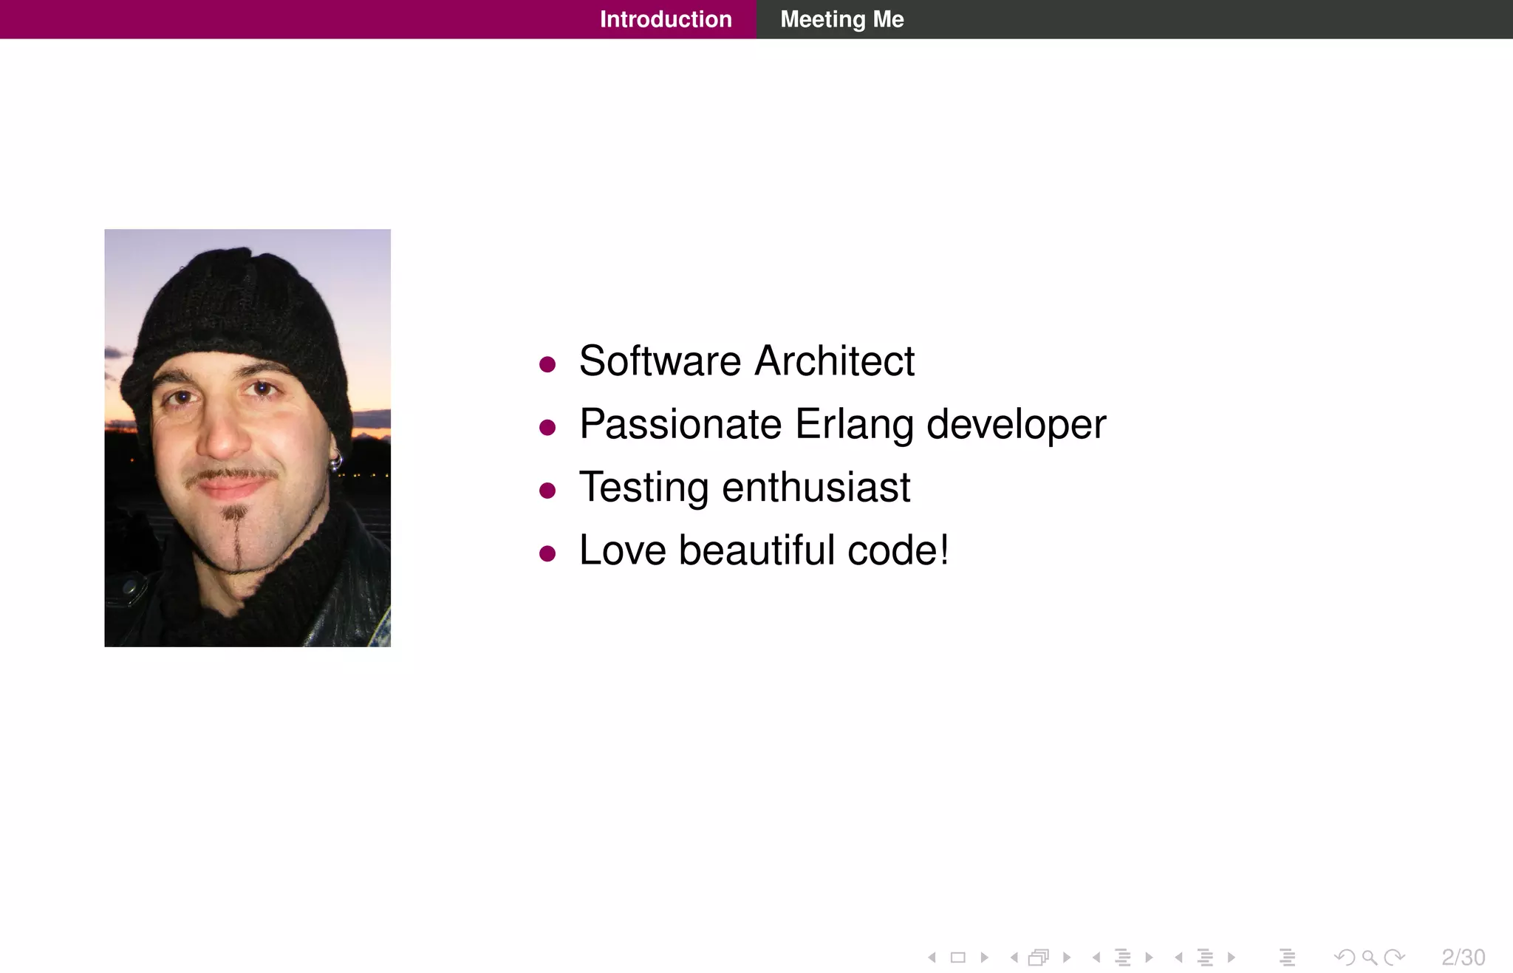Image resolution: width=1513 pixels, height=973 pixels.
Task: Open the Introduction section tab
Action: coord(666,19)
